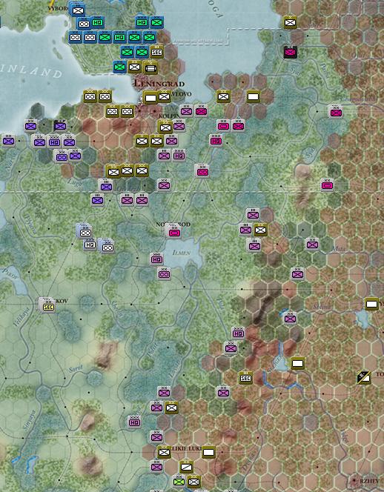The width and height of the screenshot is (384, 492).
Task: Click white motorized stack above the white HQ
Action: [x=85, y=232]
